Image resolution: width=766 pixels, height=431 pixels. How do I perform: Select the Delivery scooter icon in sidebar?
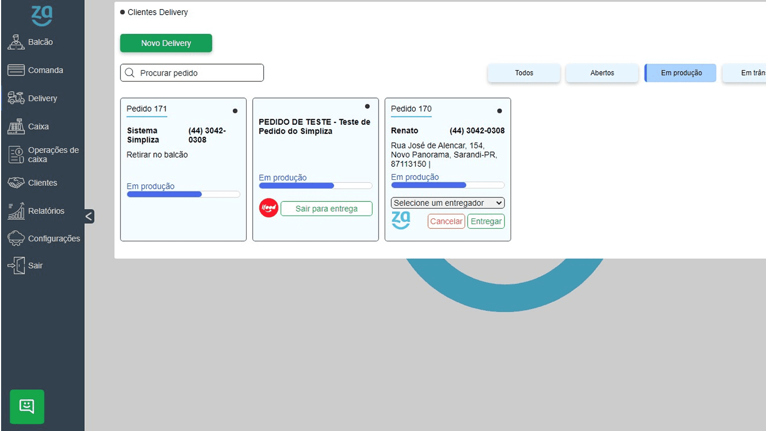tap(16, 98)
